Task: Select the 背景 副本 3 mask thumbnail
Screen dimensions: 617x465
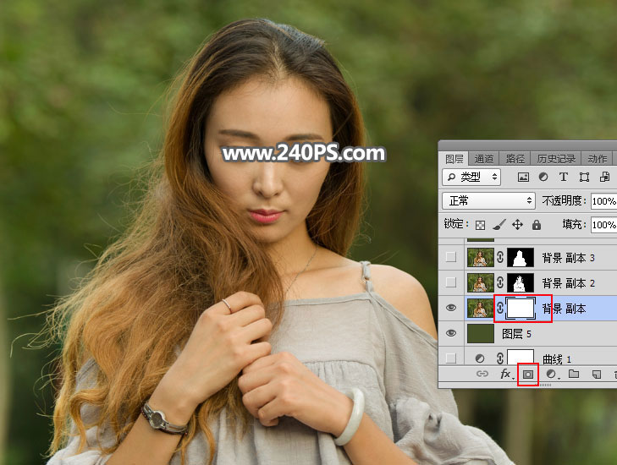Action: pyautogui.click(x=521, y=258)
